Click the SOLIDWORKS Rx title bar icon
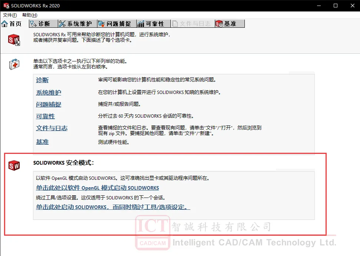This screenshot has width=360, height=256. [6, 6]
